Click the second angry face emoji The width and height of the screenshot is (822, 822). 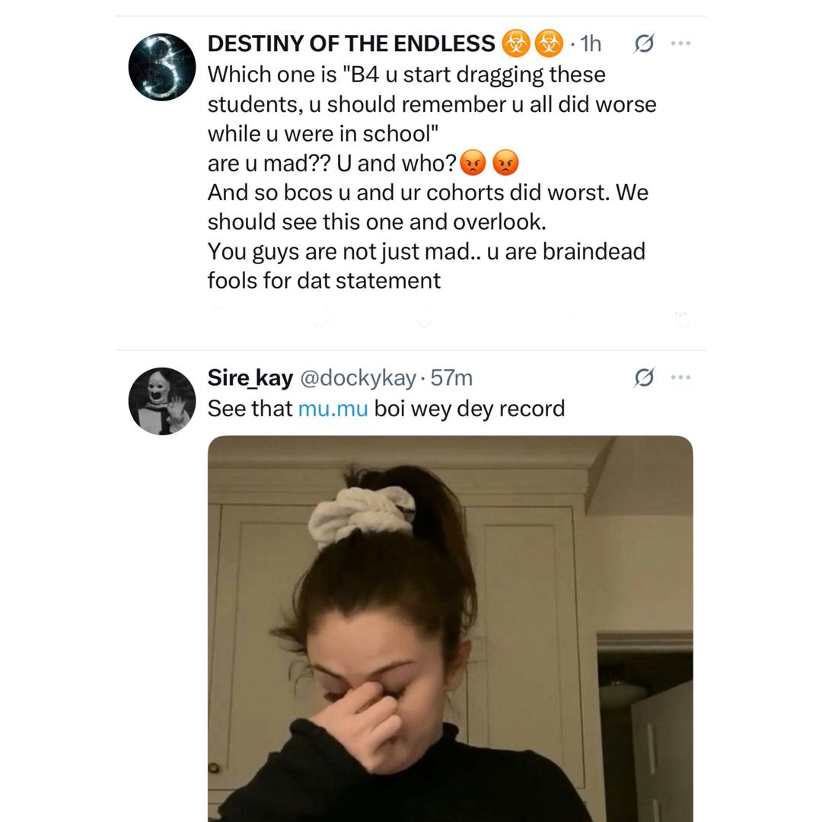click(506, 163)
